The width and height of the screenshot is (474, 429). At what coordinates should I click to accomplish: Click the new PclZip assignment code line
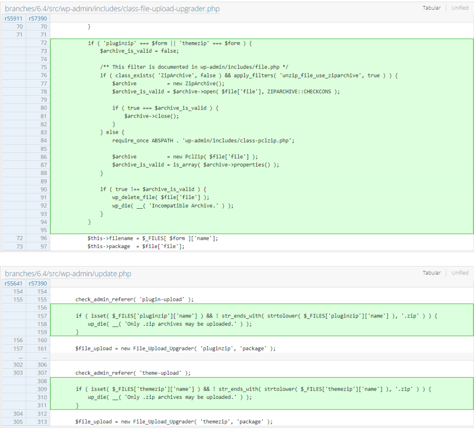[x=185, y=157]
